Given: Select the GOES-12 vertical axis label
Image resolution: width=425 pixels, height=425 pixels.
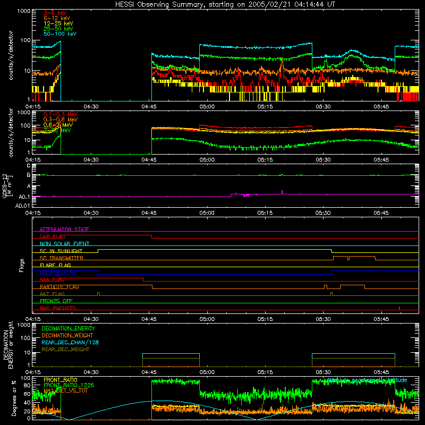Looking at the screenshot, I should point(7,186).
